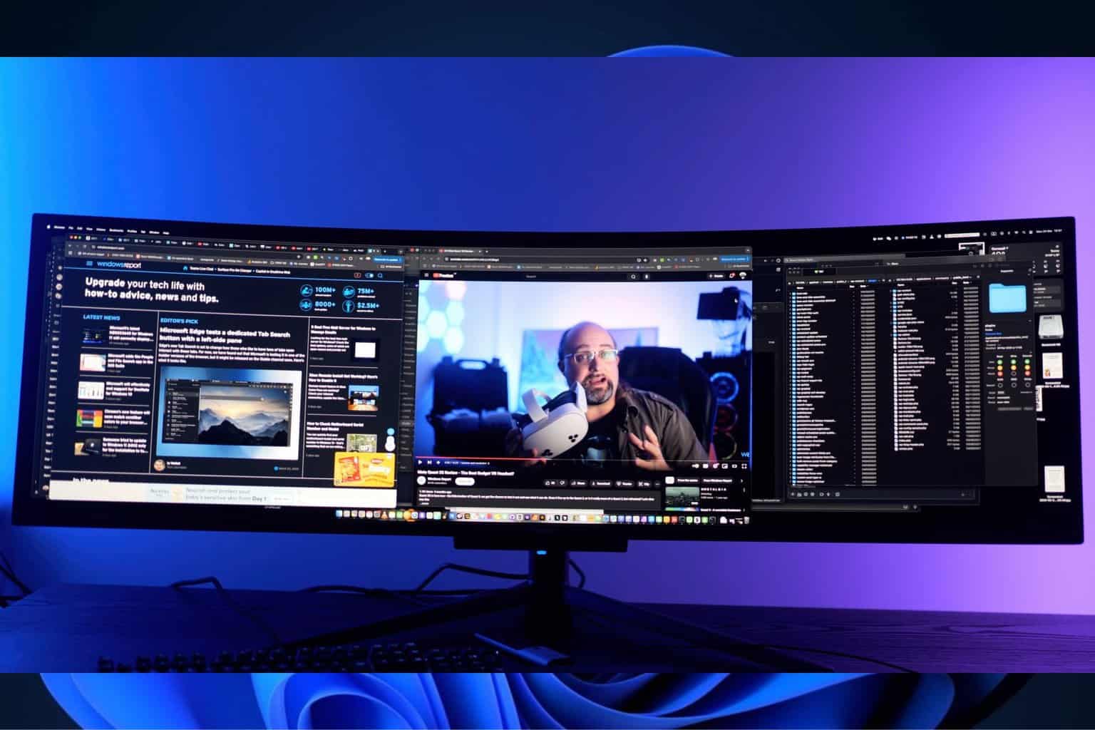
Task: Play the YouTube video
Action: 421,463
